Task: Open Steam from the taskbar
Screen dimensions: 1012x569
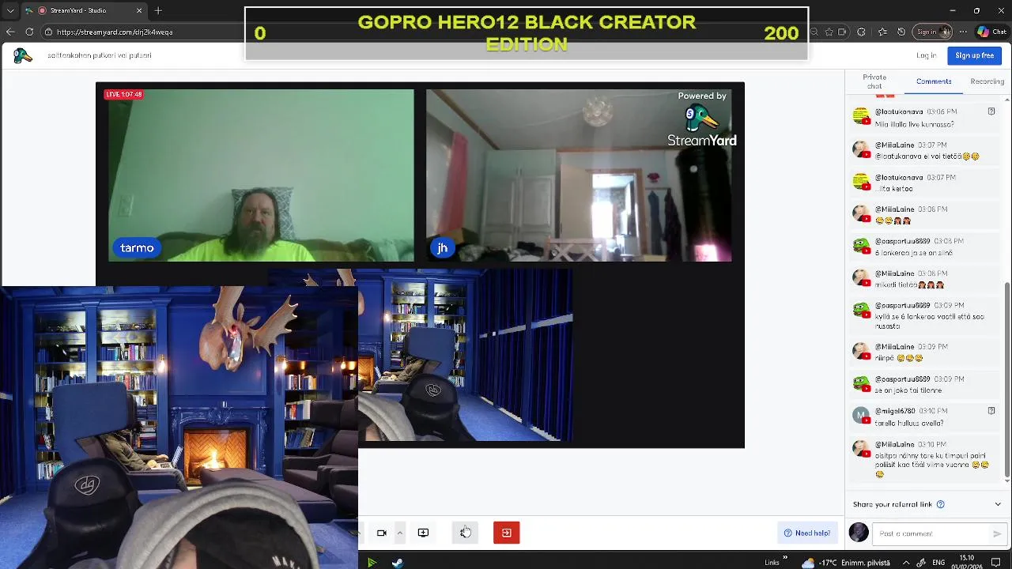Action: click(397, 562)
